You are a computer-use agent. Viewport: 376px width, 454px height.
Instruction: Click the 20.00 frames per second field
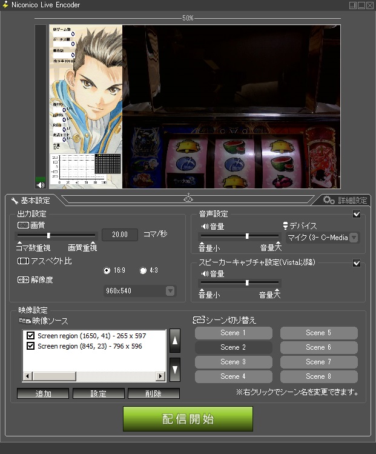point(120,235)
